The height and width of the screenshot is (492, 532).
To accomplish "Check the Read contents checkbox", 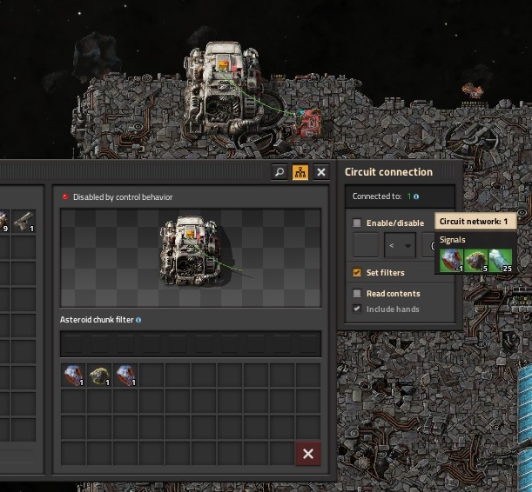I will (357, 293).
